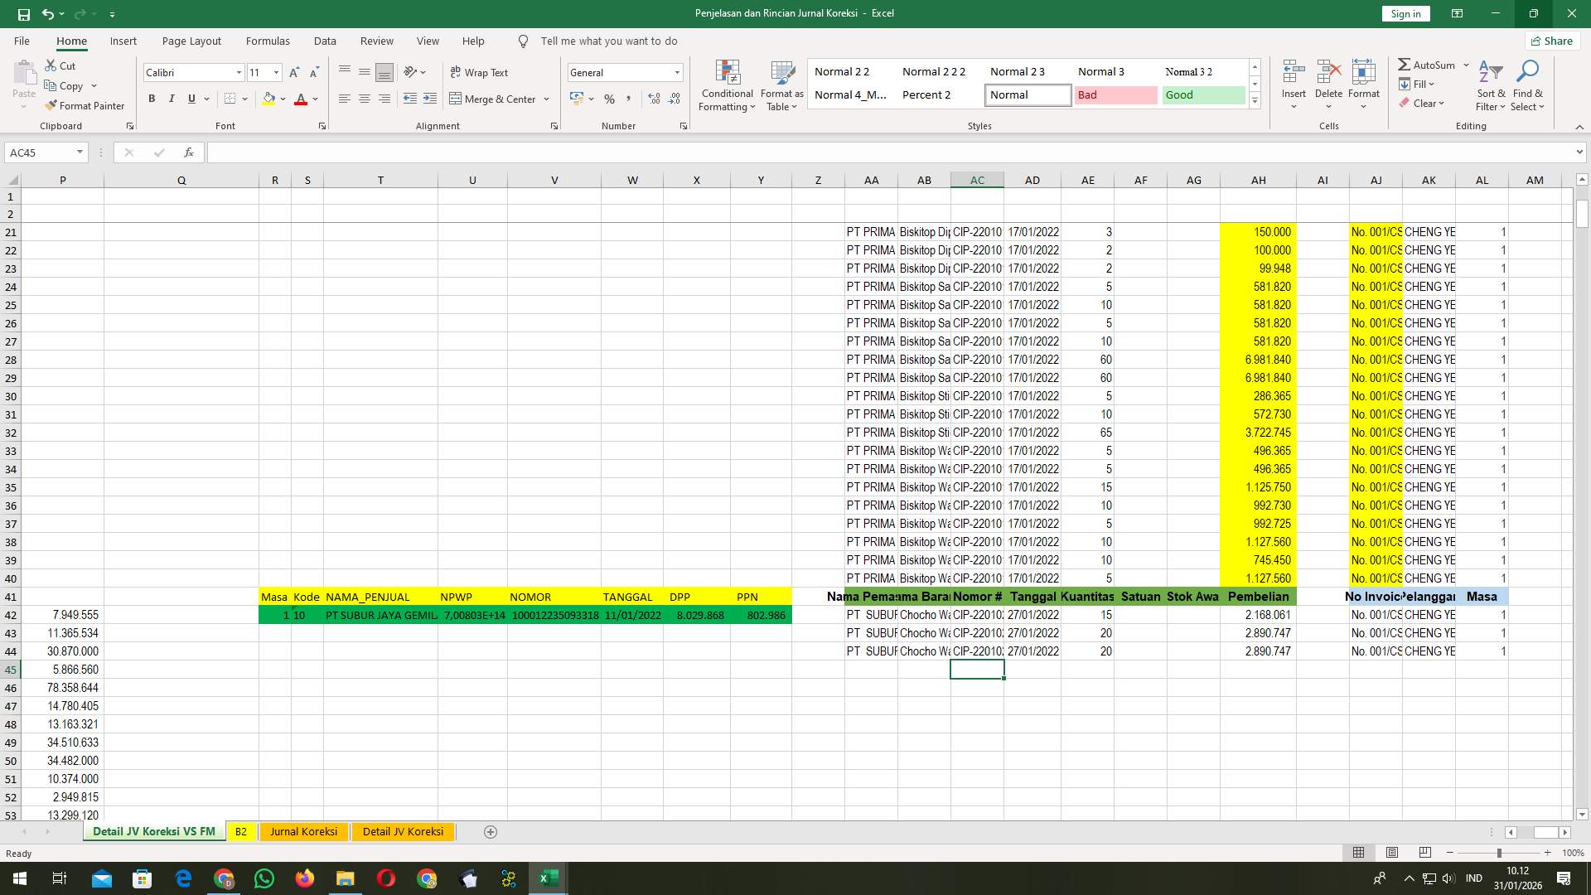Screen dimensions: 1591x895
Task: Switch to the Formulas ribbon tab
Action: coord(268,41)
